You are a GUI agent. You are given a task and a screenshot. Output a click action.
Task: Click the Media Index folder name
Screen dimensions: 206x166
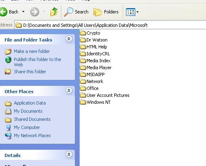tap(99, 61)
